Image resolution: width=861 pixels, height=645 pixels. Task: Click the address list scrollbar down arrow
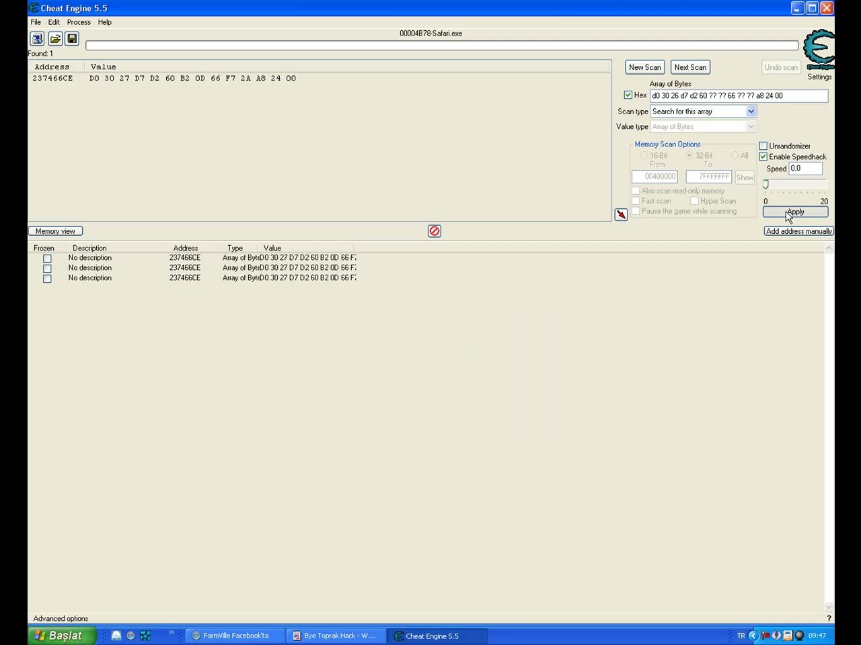pyautogui.click(x=829, y=607)
